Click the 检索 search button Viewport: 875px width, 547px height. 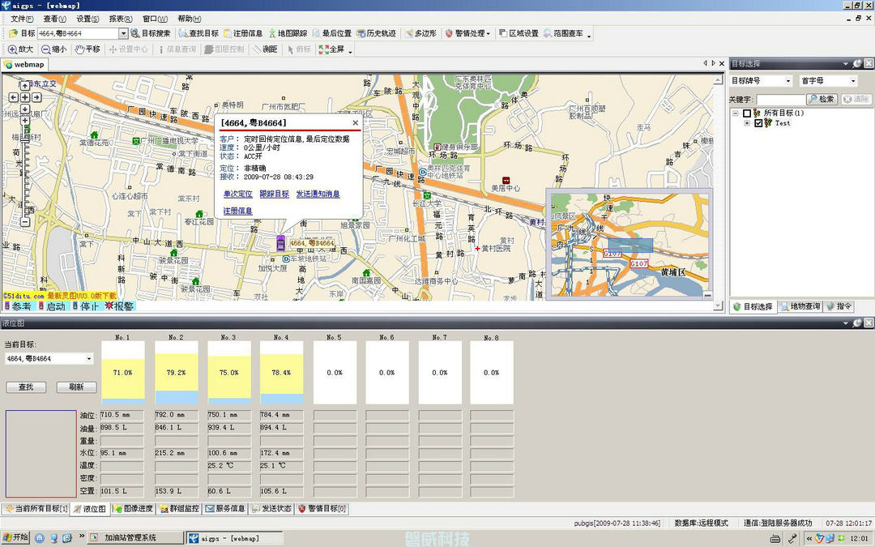(x=822, y=99)
